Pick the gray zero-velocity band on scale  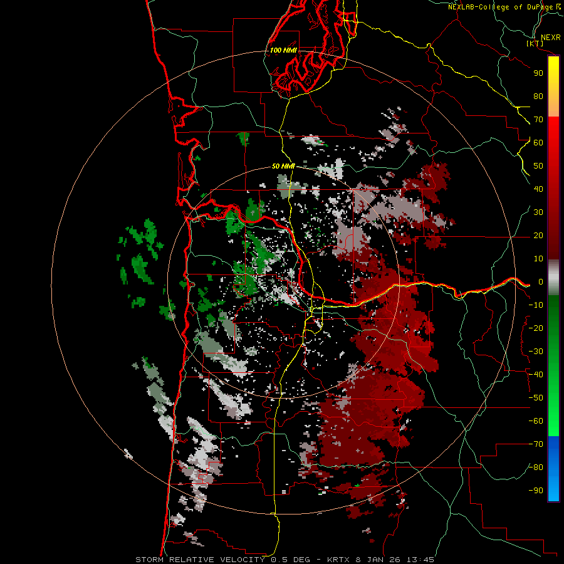(x=553, y=278)
